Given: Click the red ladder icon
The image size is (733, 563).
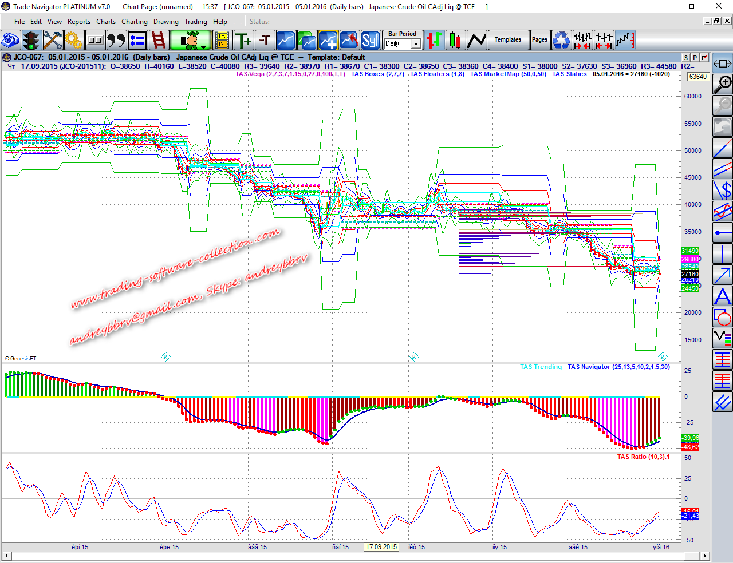Looking at the screenshot, I should click(159, 41).
